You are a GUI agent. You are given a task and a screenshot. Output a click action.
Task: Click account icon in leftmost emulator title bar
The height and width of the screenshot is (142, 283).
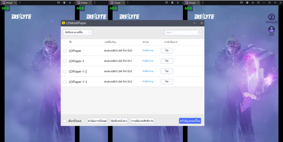pos(64,3)
